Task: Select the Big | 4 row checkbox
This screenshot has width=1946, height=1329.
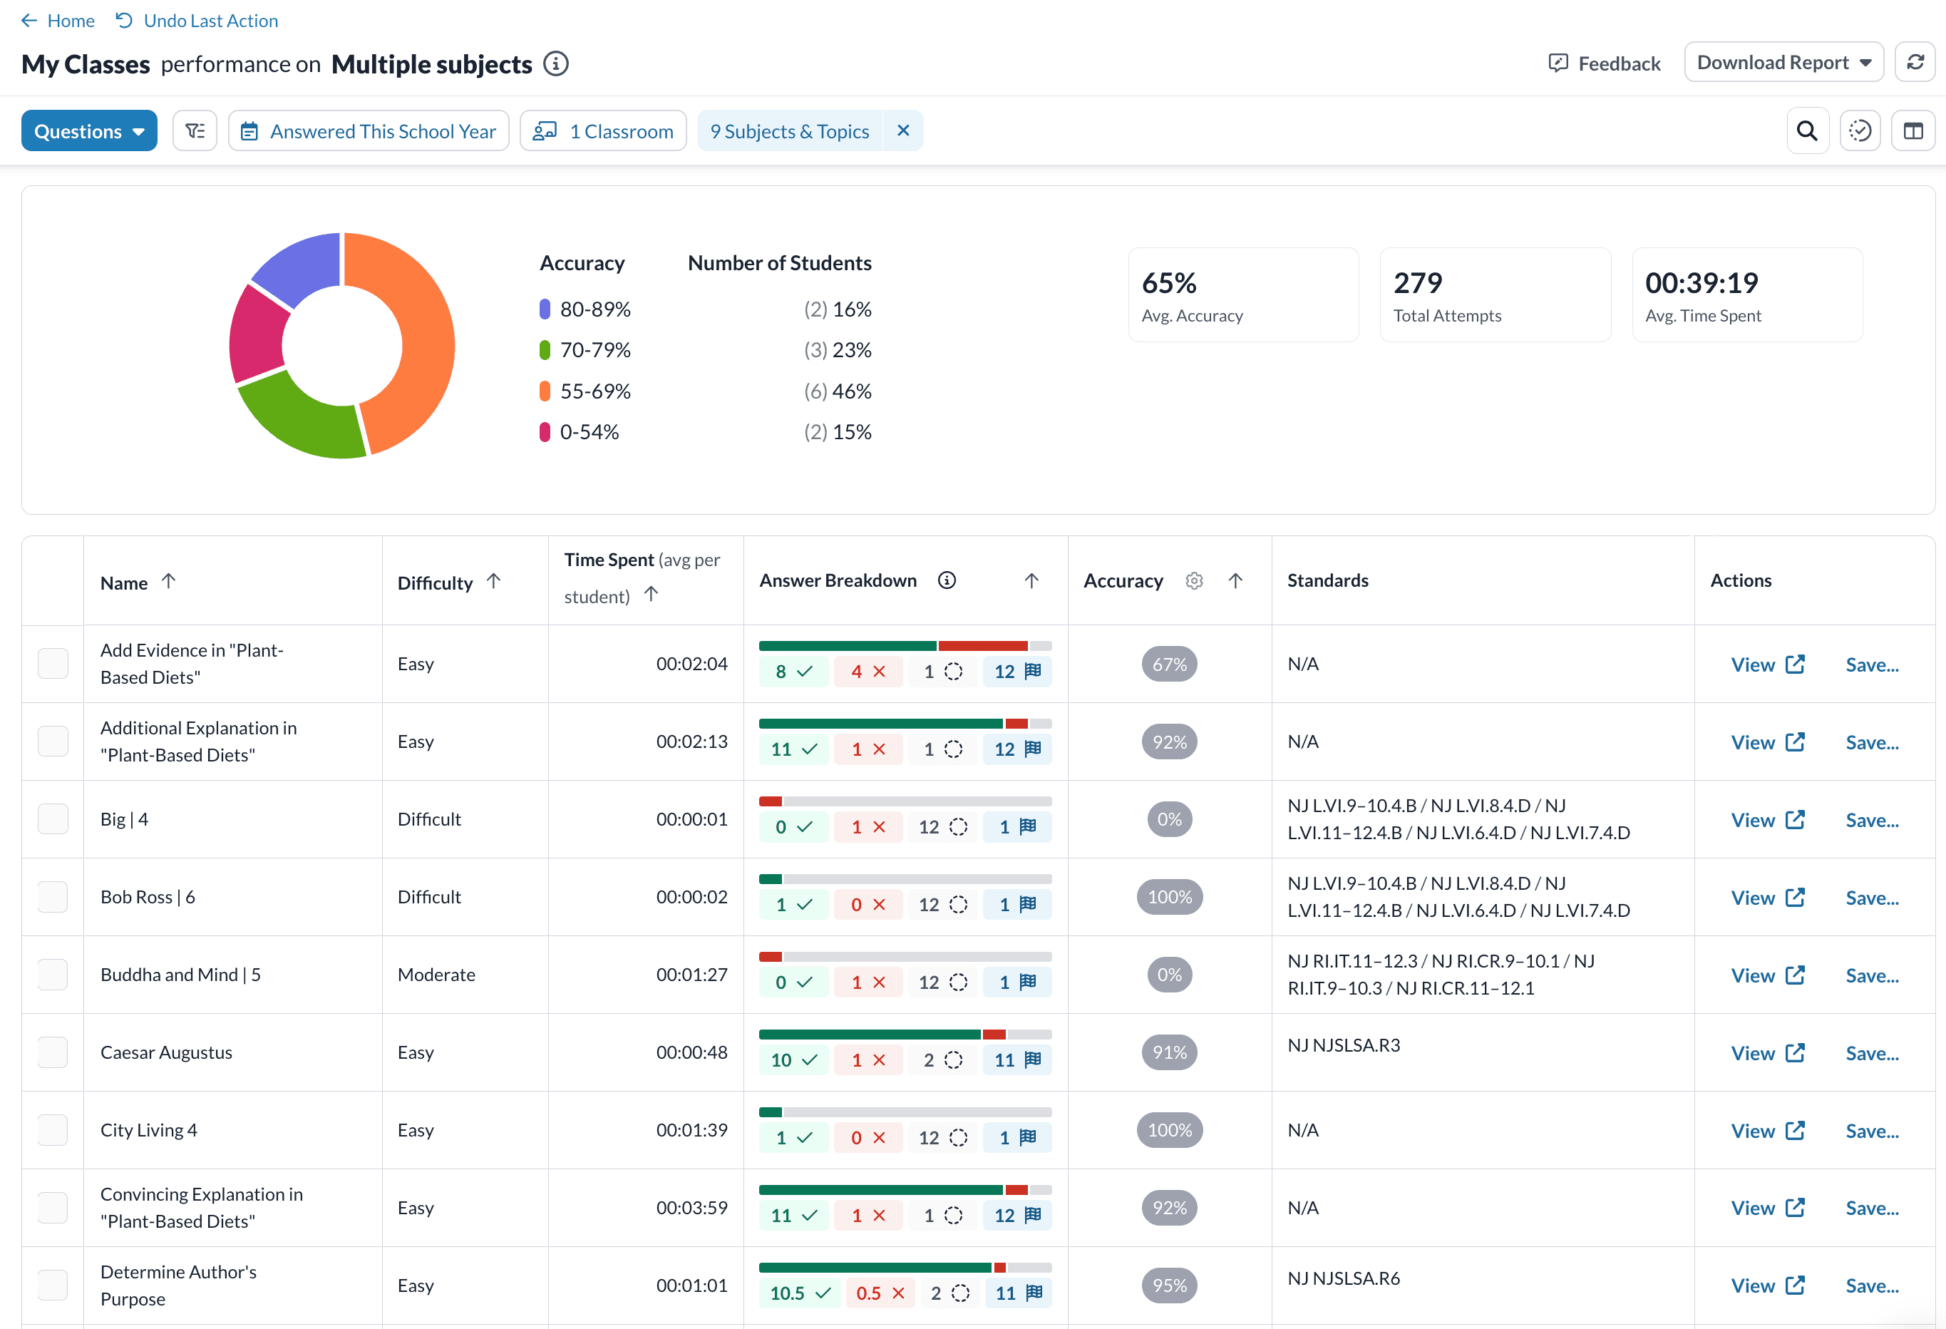Action: (53, 819)
